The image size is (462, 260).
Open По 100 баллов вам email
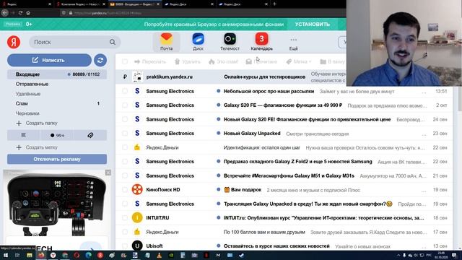[284, 232]
